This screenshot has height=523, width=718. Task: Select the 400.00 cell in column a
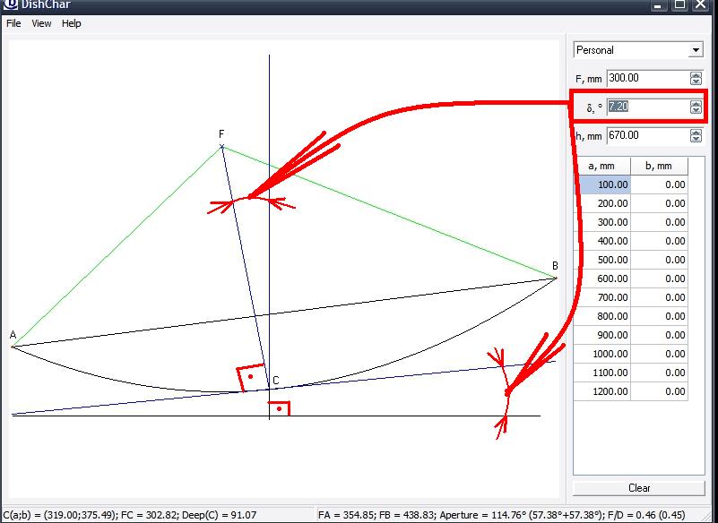(x=601, y=241)
